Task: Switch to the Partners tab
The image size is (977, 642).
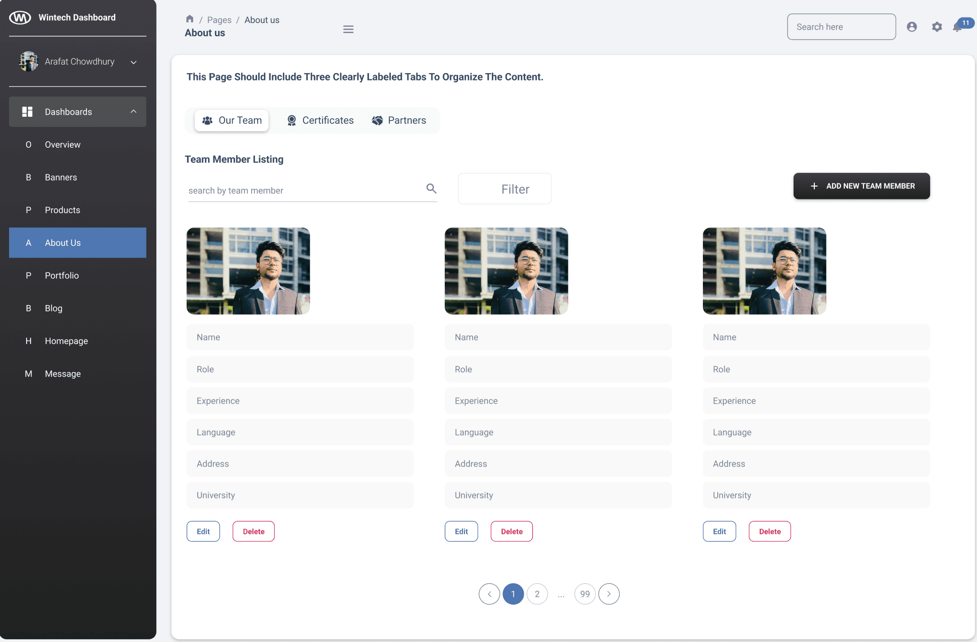Action: 399,121
